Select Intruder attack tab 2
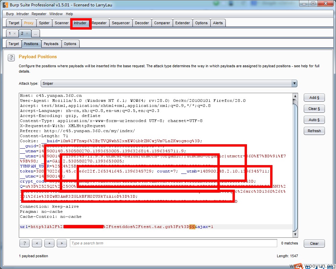 22,34
